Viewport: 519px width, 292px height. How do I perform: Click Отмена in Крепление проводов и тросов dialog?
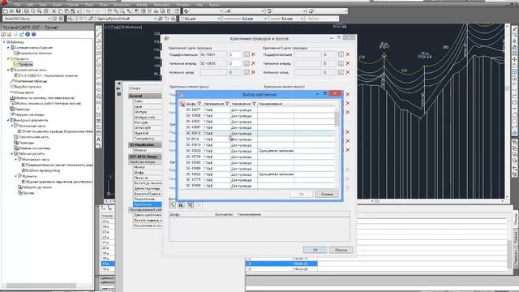point(341,250)
